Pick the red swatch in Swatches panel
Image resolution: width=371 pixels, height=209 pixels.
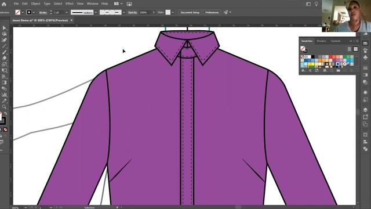(330, 57)
